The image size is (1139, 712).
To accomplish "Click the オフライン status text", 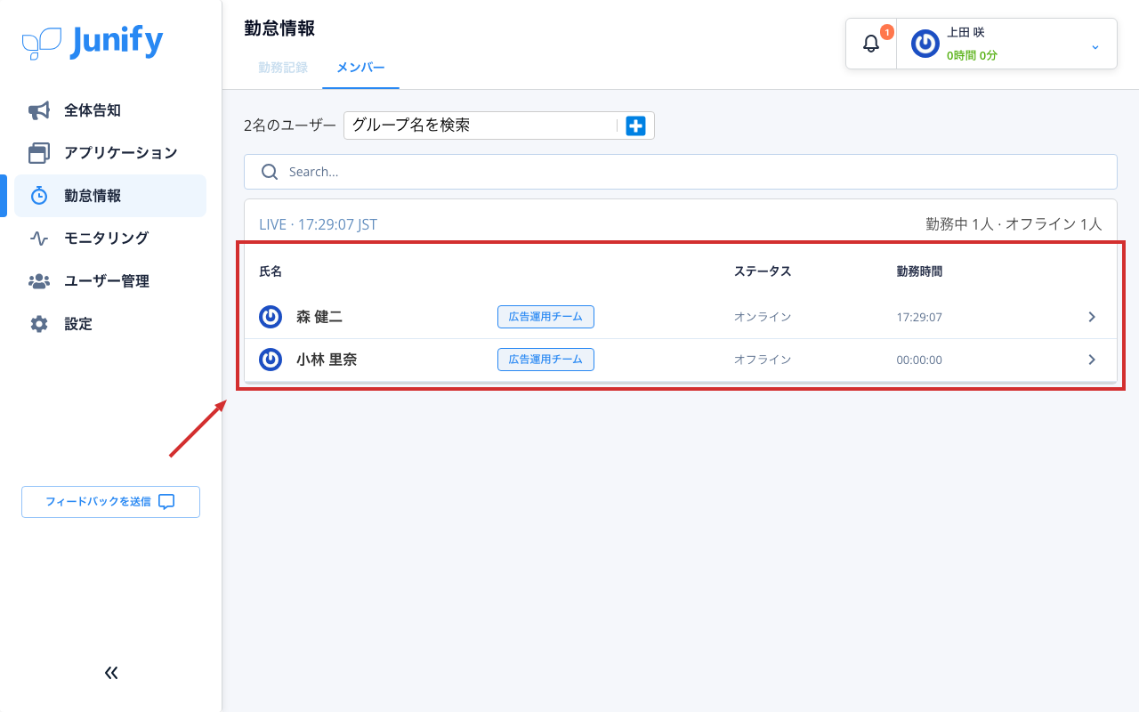I will click(763, 360).
